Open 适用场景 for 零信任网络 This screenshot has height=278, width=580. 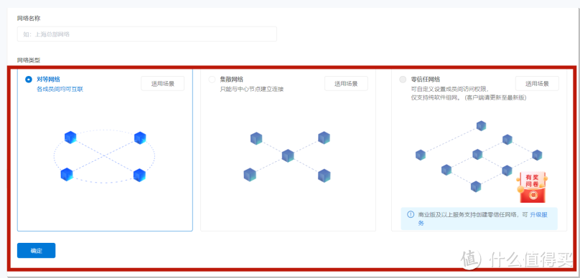point(537,83)
